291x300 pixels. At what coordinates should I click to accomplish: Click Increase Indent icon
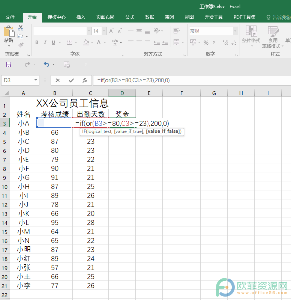[165, 42]
